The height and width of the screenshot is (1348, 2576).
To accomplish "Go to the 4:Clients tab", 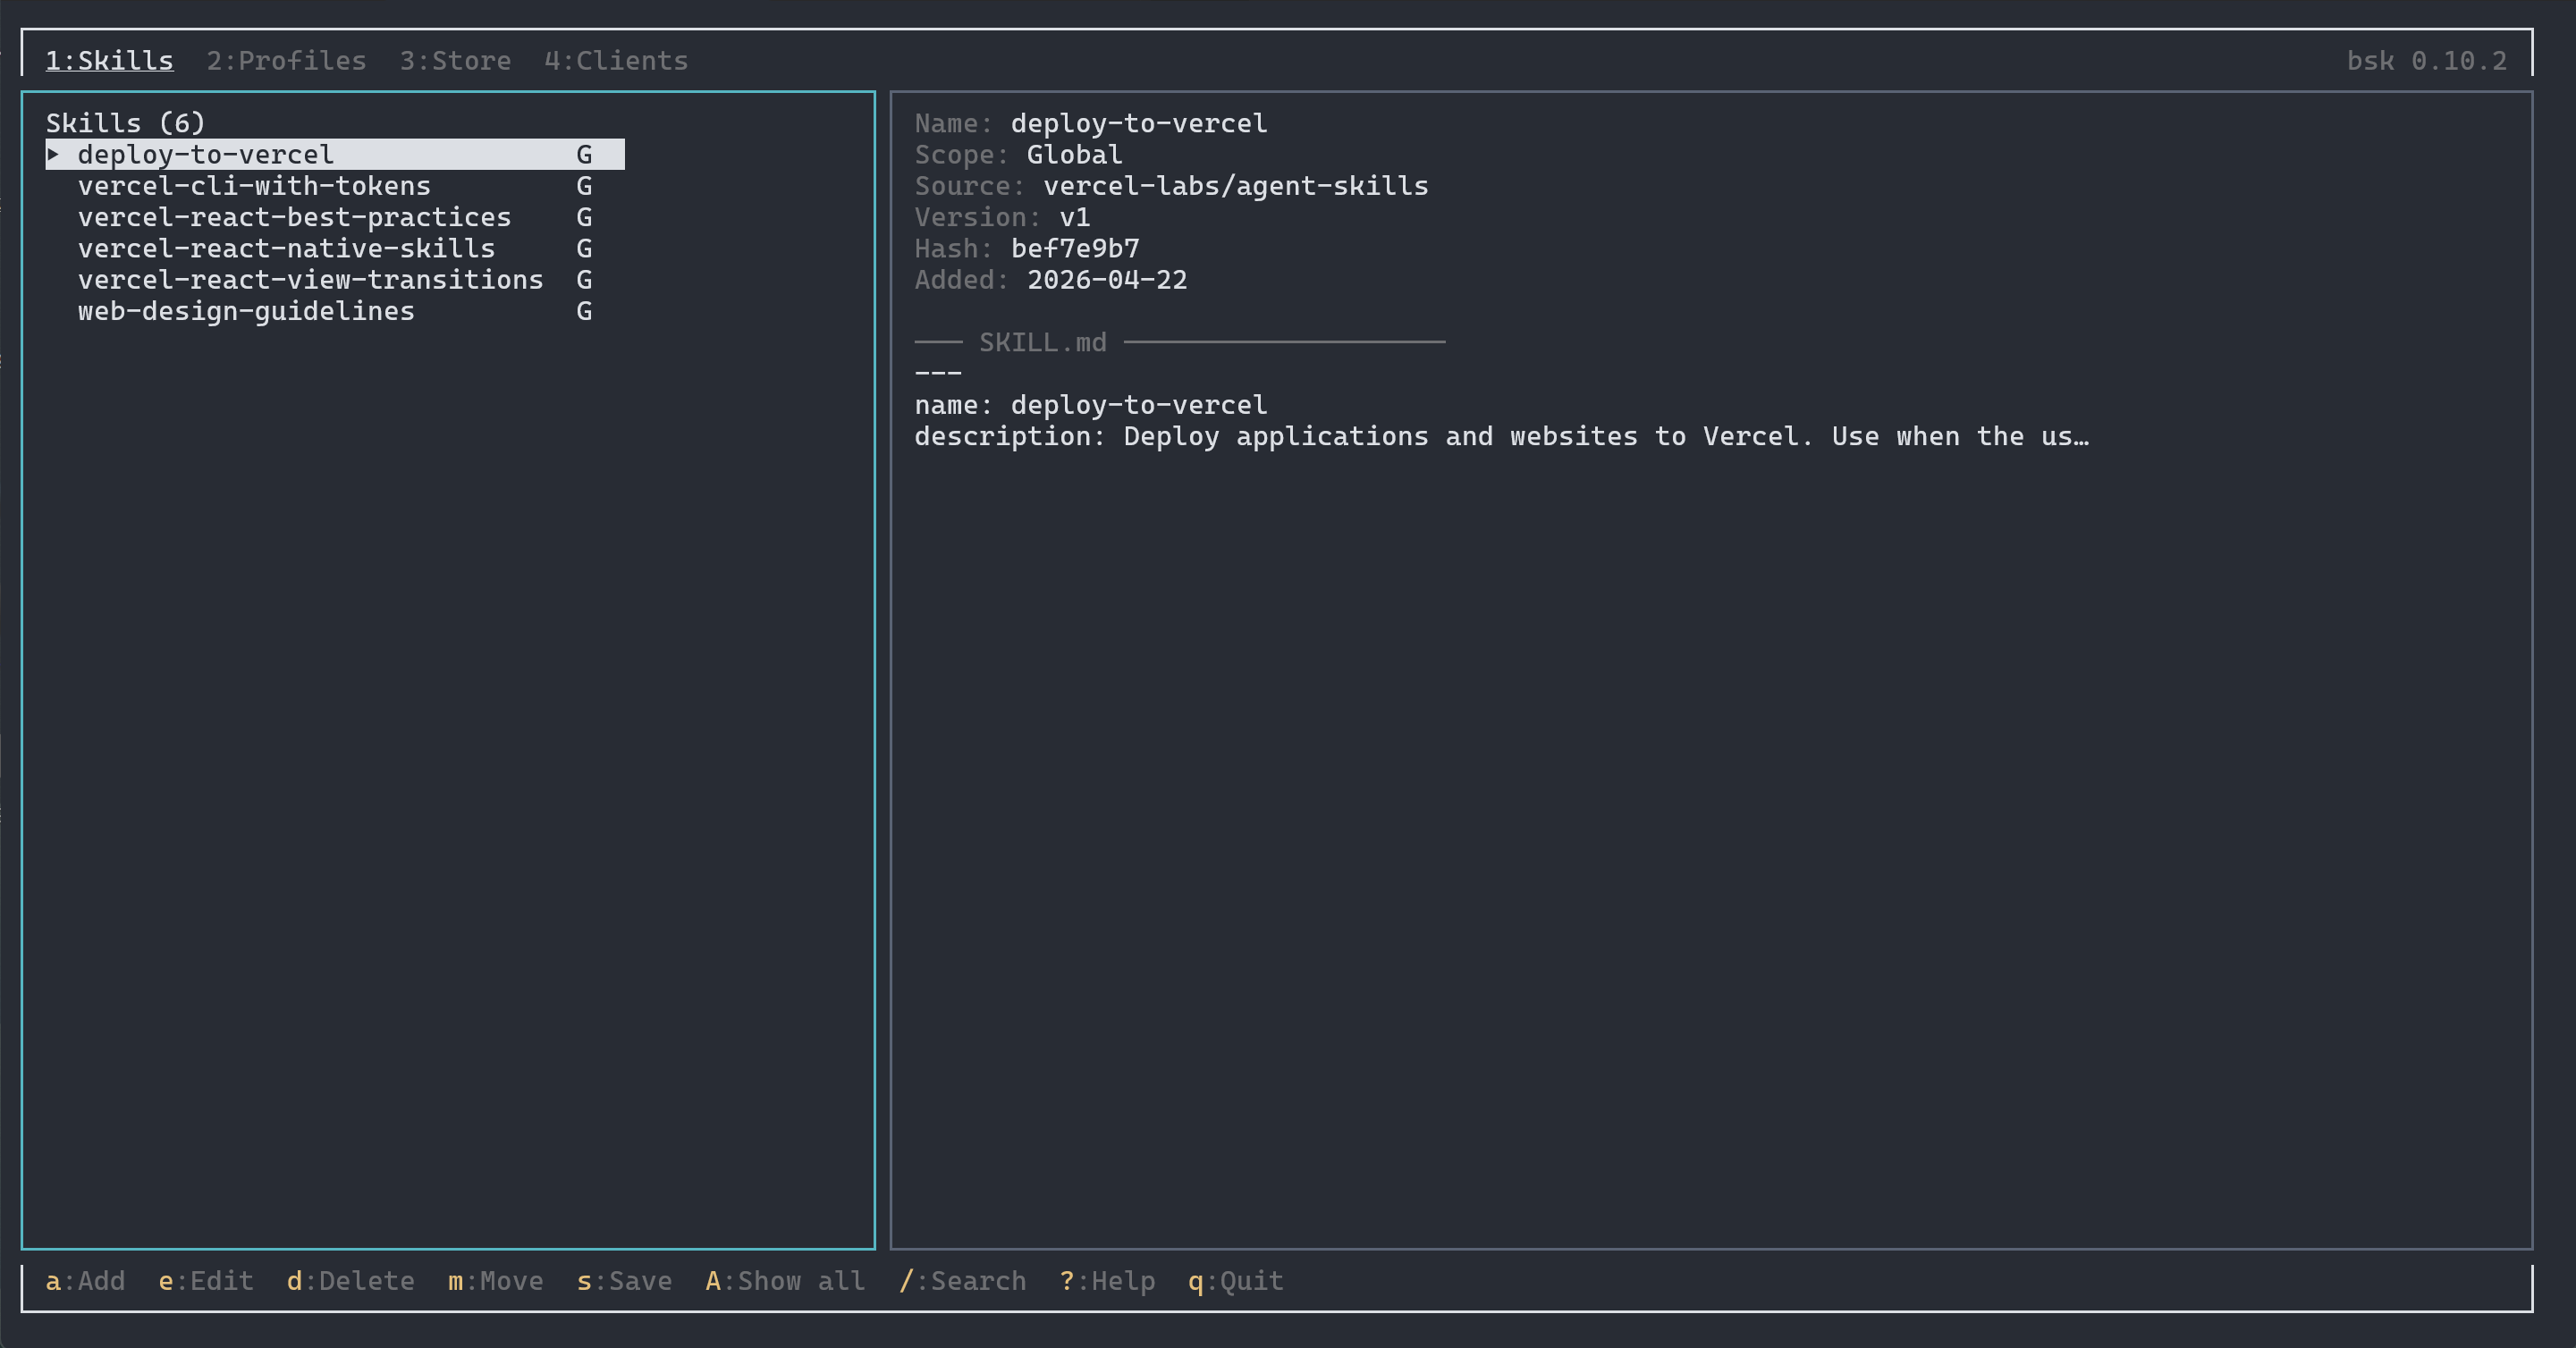I will (616, 61).
